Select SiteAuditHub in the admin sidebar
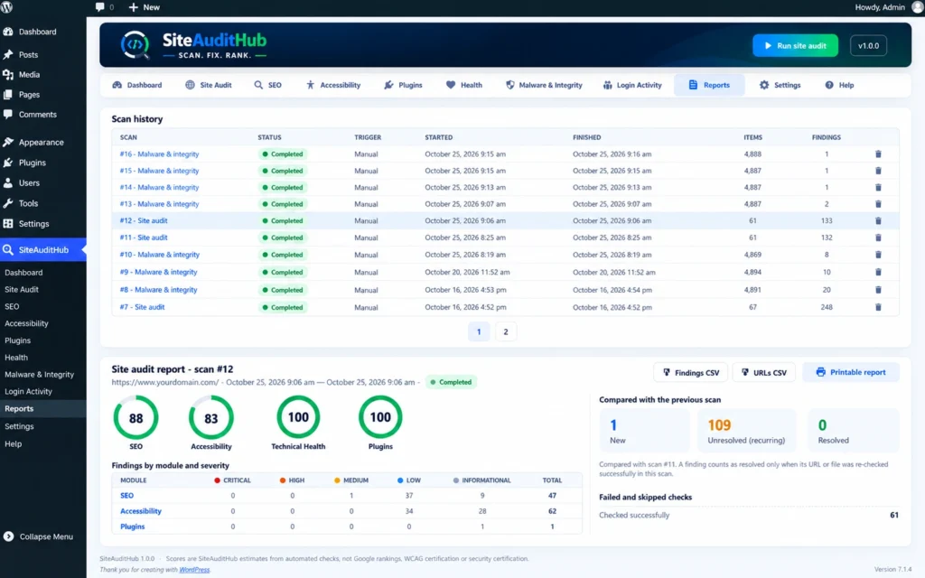This screenshot has height=578, width=925. [43, 249]
